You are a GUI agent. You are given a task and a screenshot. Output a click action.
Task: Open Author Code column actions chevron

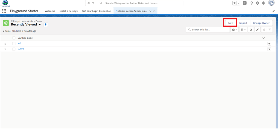pos(263,38)
